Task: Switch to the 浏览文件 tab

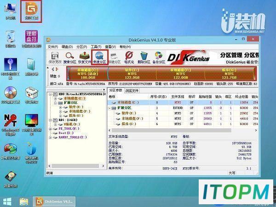Action: point(132,91)
